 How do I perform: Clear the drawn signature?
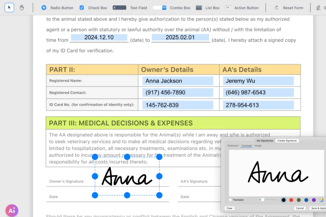[230, 208]
